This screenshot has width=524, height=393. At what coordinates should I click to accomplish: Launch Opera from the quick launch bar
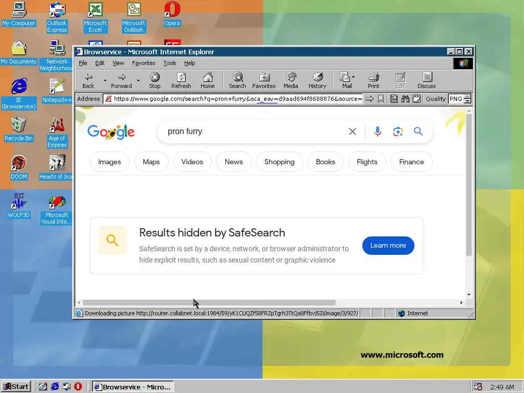78,387
